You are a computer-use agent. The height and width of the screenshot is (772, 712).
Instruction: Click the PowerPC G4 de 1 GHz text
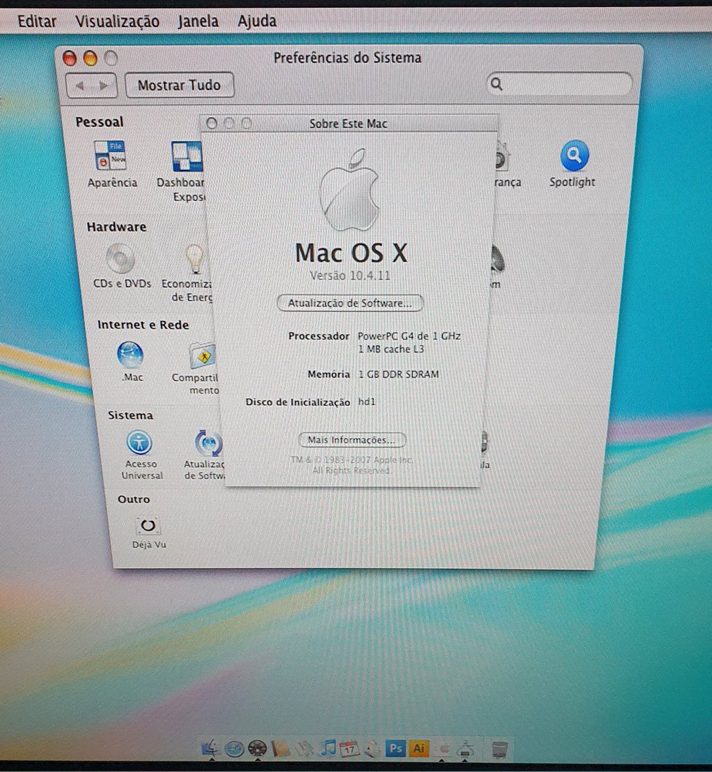[409, 336]
